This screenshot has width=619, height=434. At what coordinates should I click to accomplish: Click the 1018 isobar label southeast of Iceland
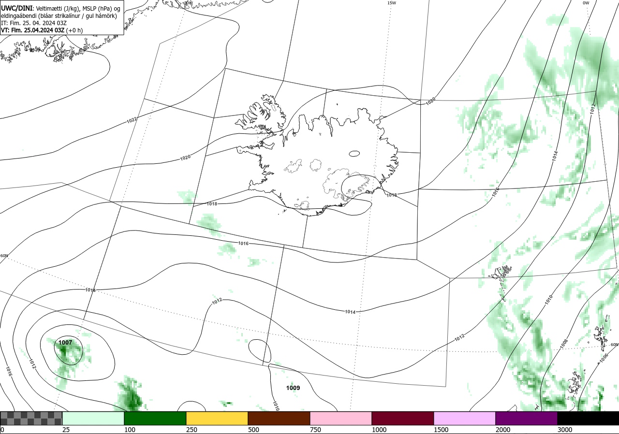[x=392, y=195]
